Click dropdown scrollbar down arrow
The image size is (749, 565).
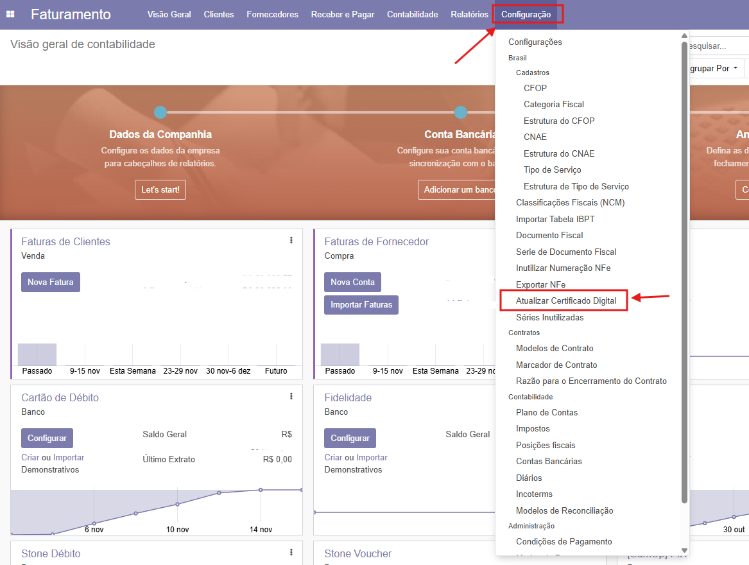pyautogui.click(x=684, y=550)
